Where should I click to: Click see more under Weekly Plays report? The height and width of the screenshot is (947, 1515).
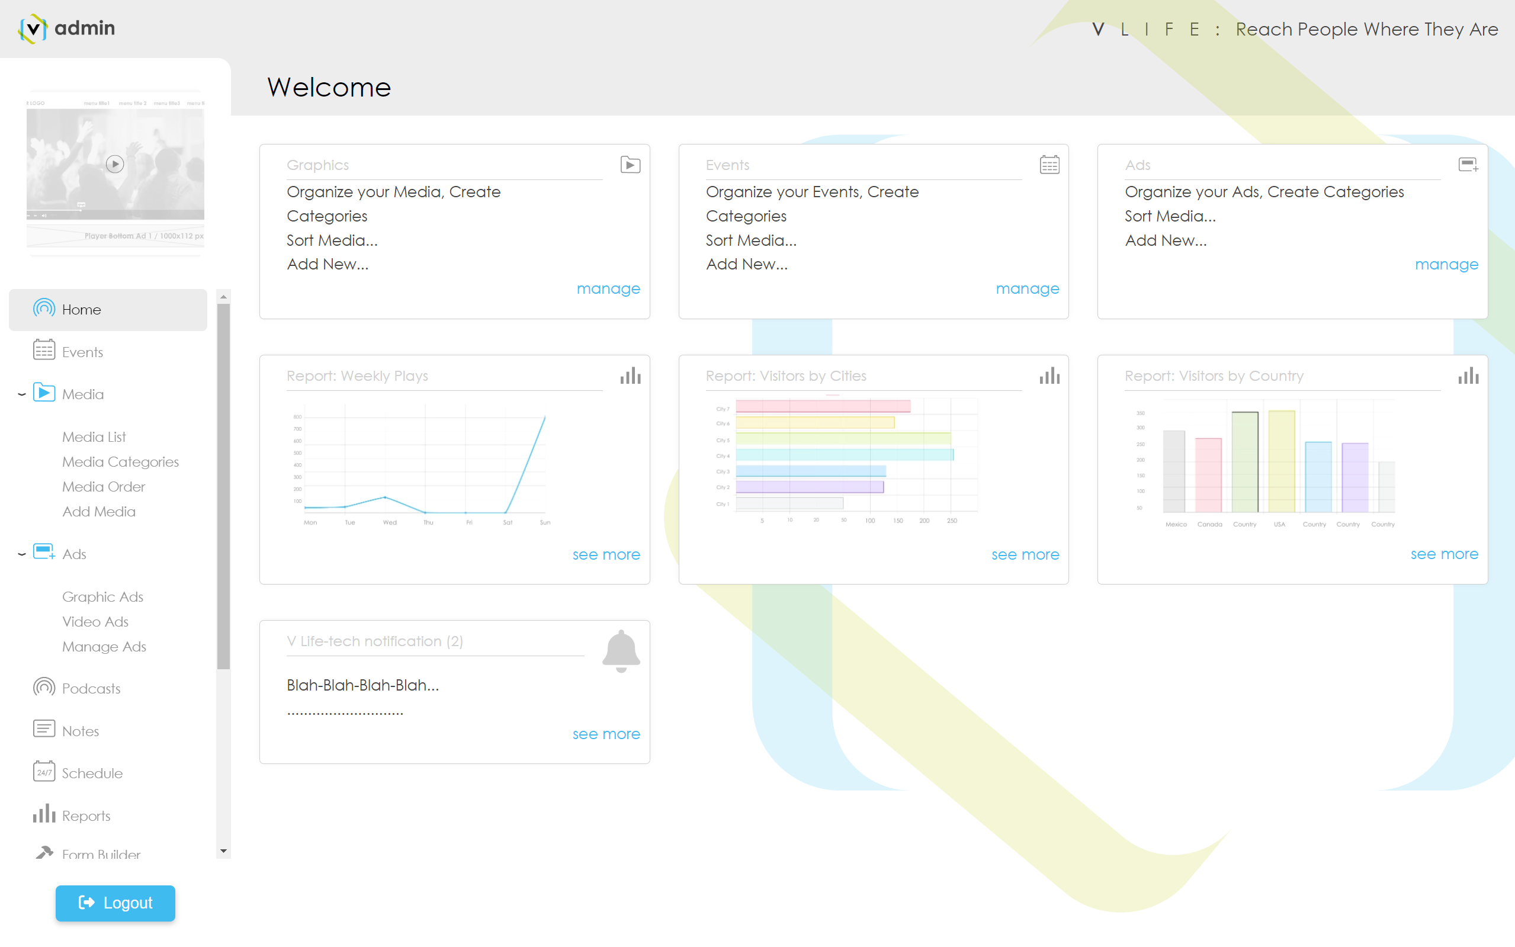click(x=606, y=554)
